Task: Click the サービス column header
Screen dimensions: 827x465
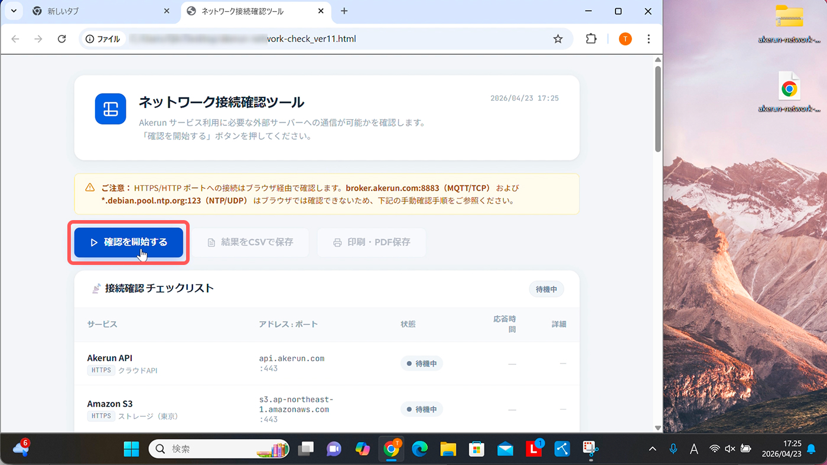Action: 102,324
